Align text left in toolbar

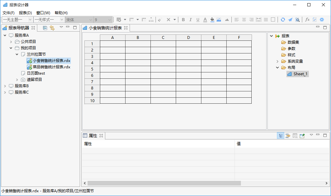coord(237,20)
